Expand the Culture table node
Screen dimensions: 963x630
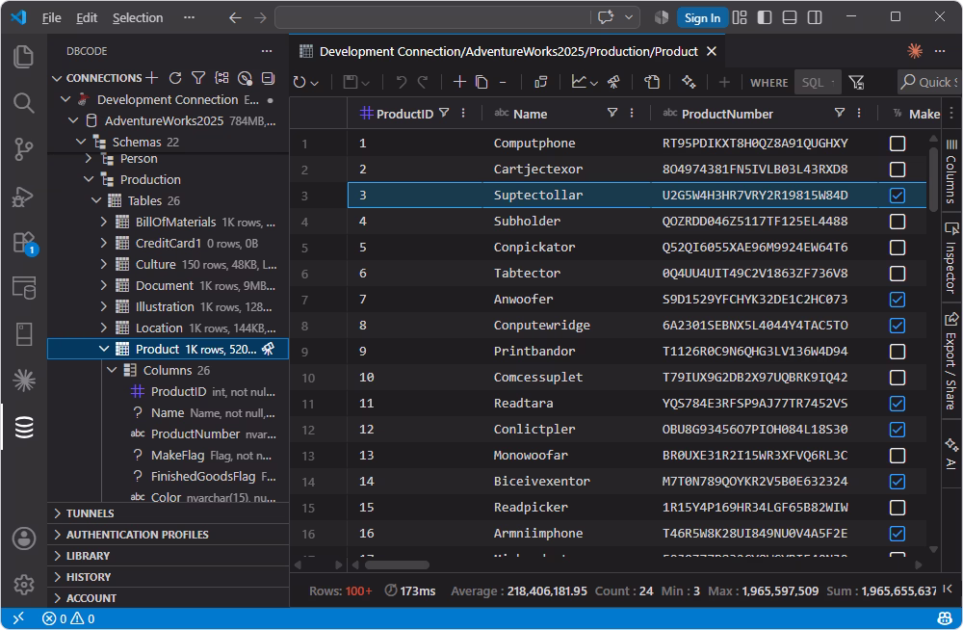104,264
